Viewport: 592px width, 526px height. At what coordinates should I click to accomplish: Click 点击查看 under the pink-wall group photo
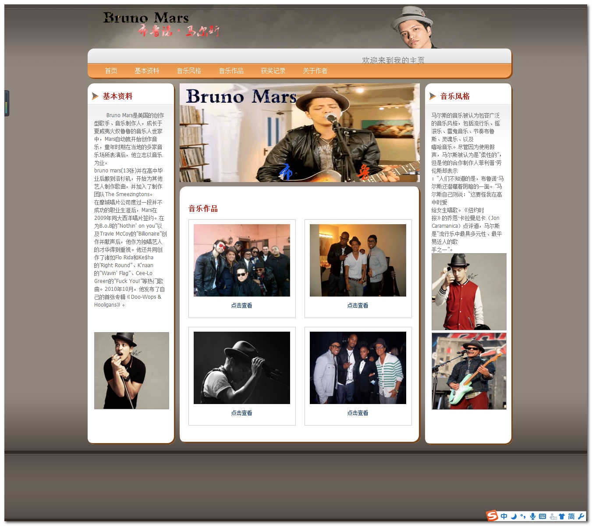pos(241,305)
